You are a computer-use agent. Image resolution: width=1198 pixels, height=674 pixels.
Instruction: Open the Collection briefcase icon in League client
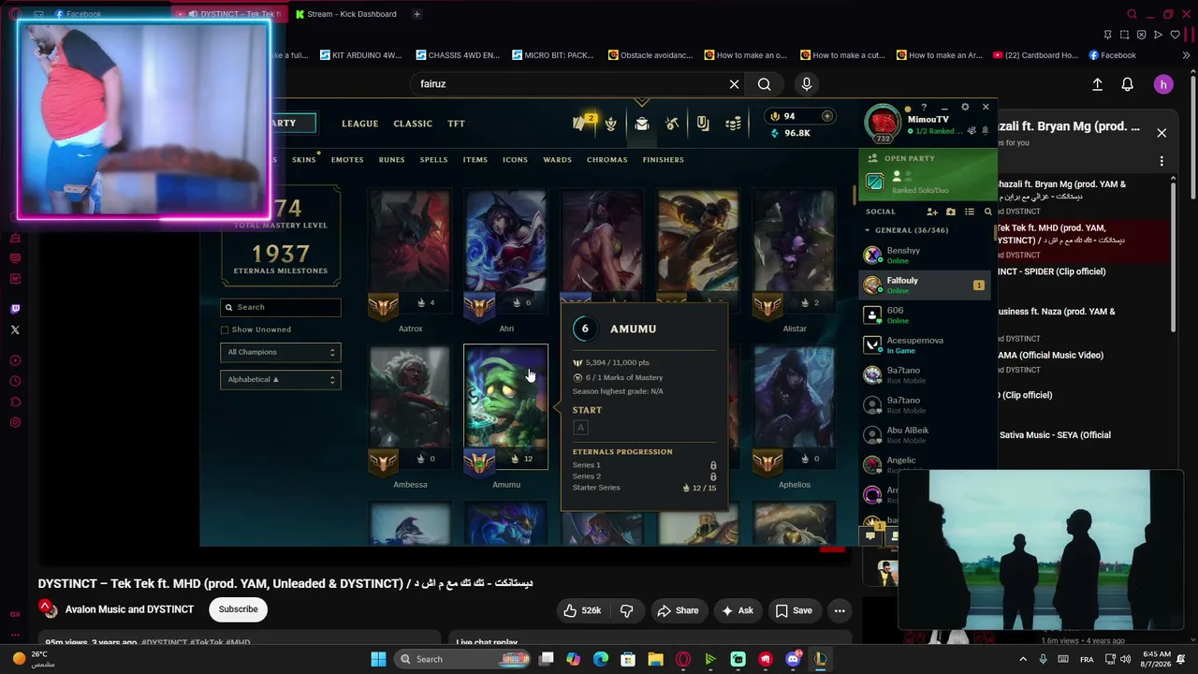642,124
